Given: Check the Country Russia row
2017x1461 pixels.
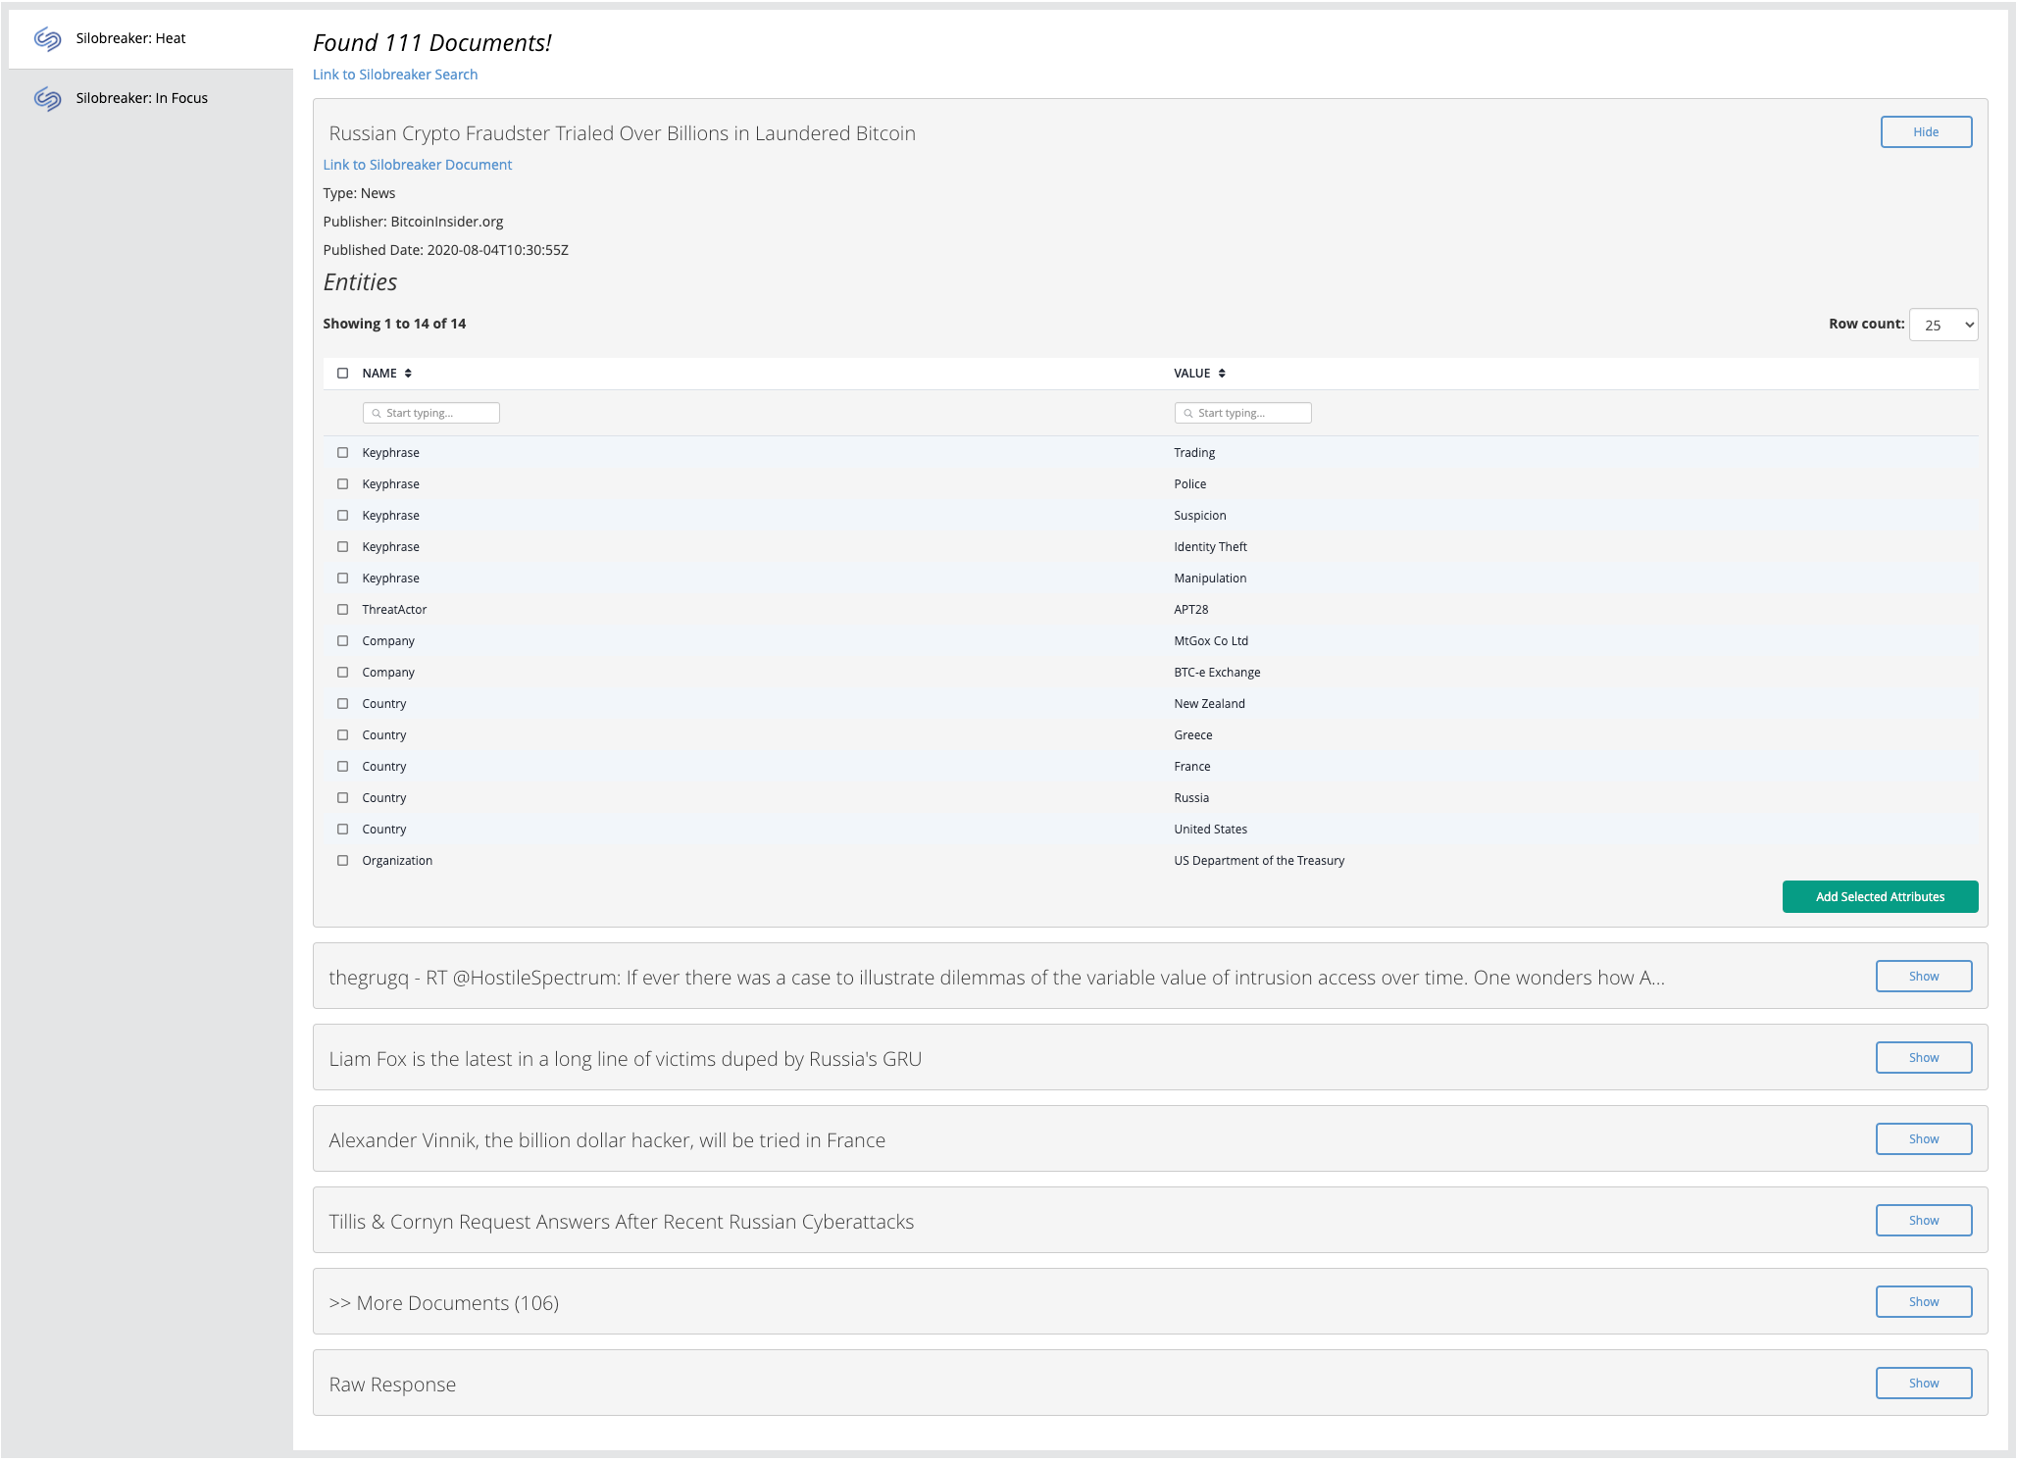Looking at the screenshot, I should (x=342, y=798).
